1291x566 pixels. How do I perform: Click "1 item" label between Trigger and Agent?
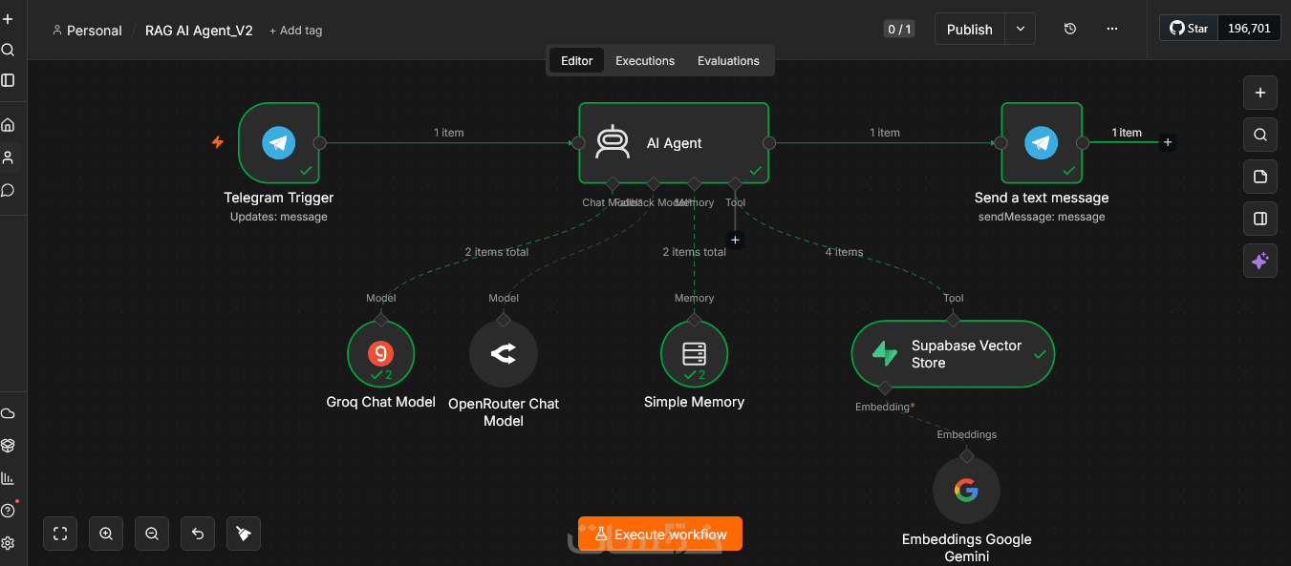tap(448, 133)
